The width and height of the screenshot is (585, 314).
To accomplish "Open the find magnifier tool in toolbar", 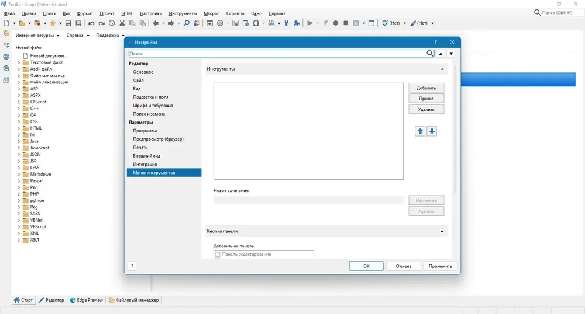I will [187, 23].
